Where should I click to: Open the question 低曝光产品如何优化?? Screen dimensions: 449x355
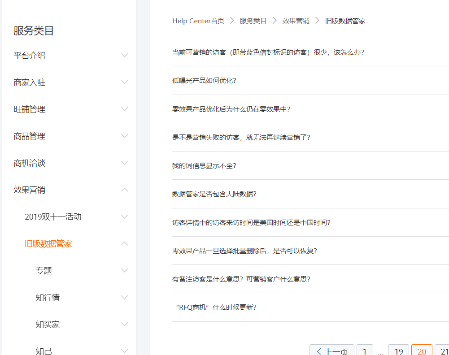204,81
